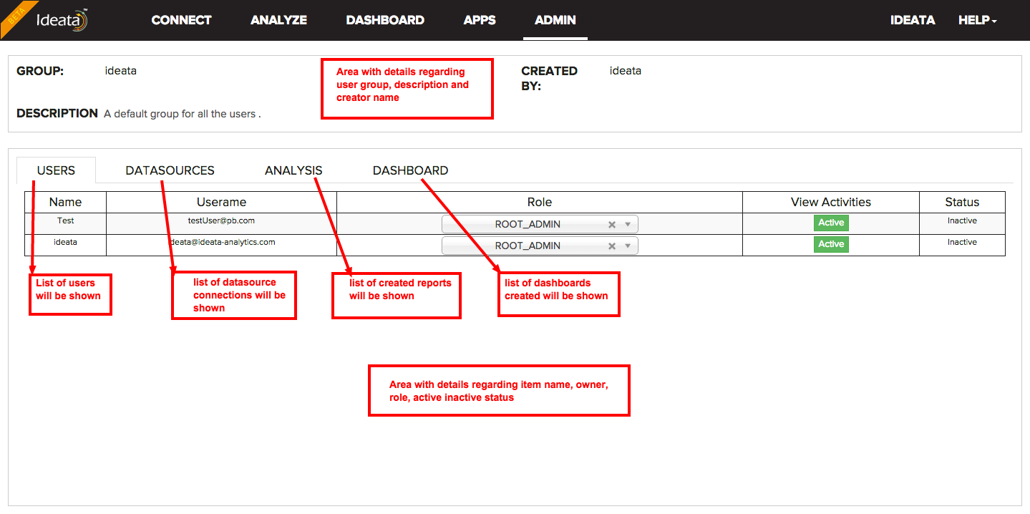Click the View Activities column header
Viewport: 1030px width, 514px height.
pos(831,202)
